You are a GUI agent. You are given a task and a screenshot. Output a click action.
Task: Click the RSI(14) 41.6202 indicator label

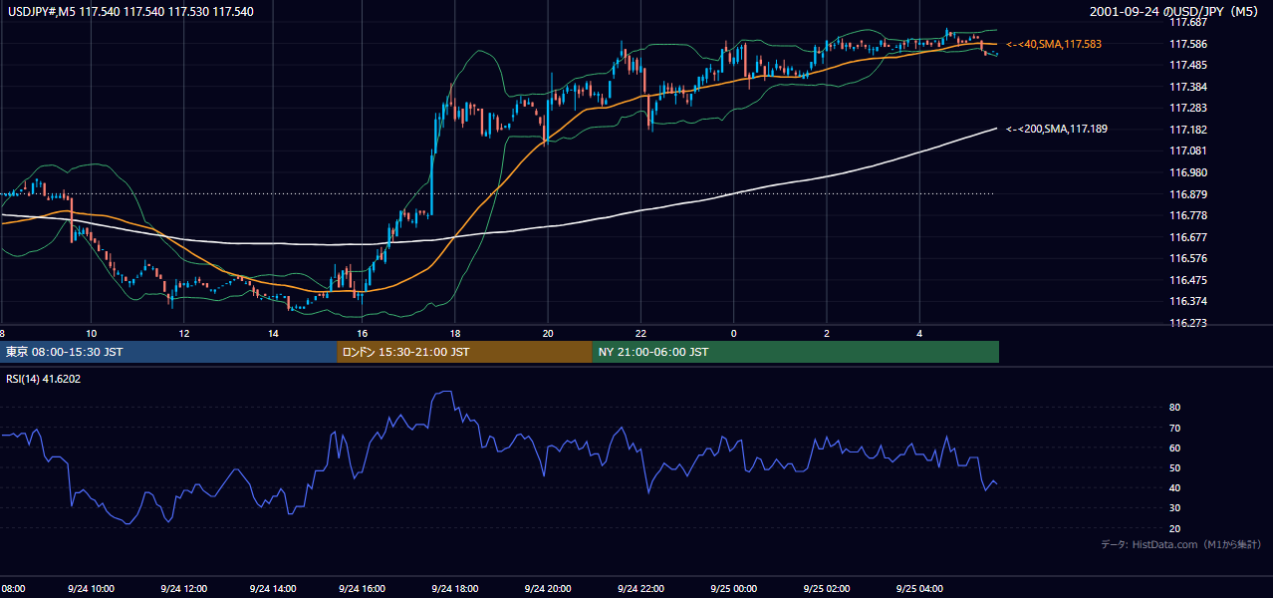click(x=41, y=378)
